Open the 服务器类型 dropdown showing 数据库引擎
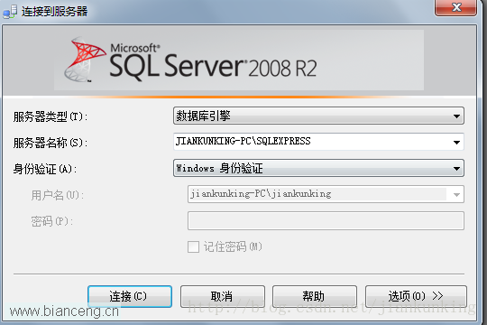487x325 pixels. point(318,116)
